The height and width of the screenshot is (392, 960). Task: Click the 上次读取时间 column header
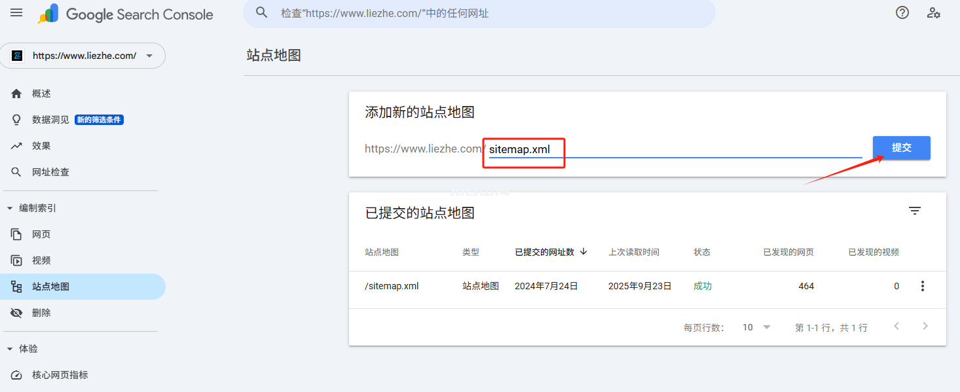click(634, 252)
